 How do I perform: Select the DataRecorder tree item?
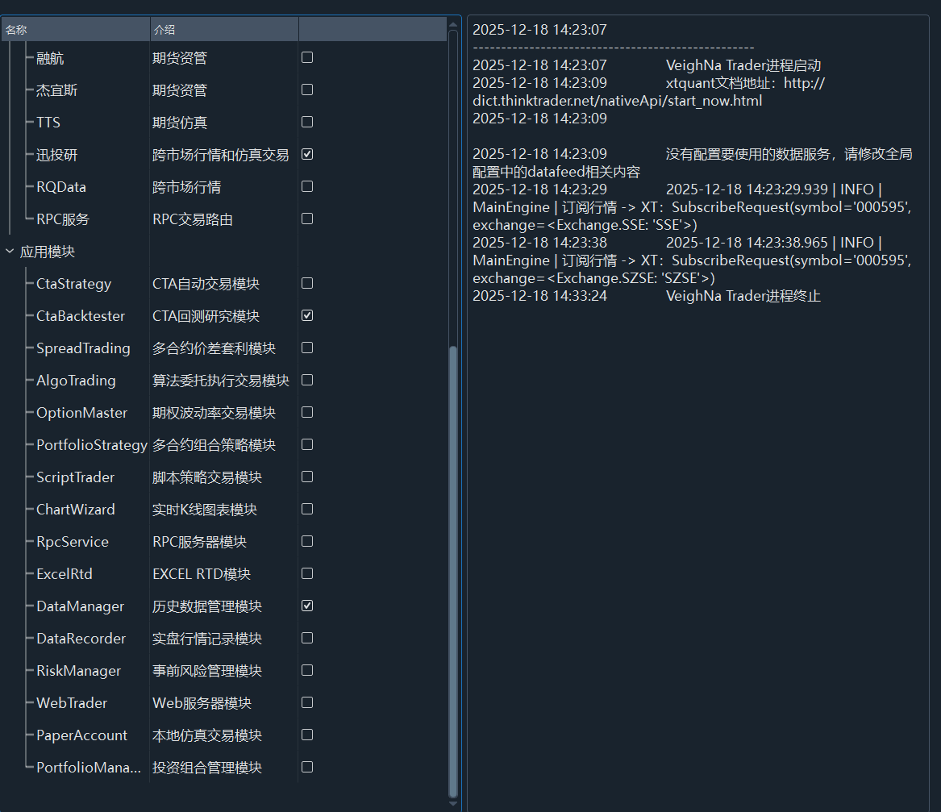[x=81, y=639]
